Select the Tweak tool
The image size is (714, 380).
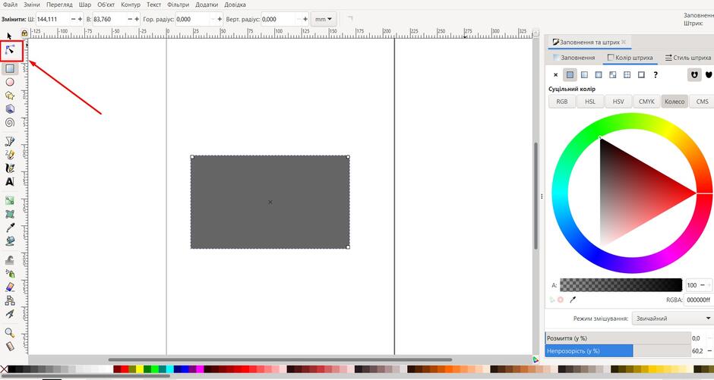(x=10, y=260)
